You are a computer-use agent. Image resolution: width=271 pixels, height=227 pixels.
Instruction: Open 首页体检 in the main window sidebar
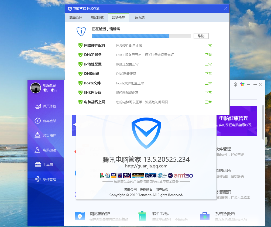[x=46, y=106]
